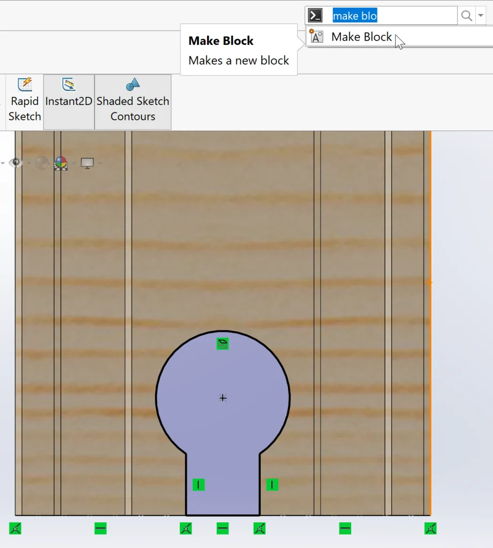Select the green relation icon atop the circle
The width and height of the screenshot is (493, 548).
[x=223, y=344]
